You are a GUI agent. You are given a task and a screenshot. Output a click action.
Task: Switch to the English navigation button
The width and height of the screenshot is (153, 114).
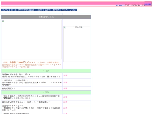tap(73, 10)
